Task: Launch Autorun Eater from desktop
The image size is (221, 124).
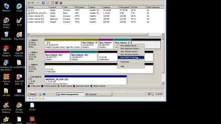Action: tap(6, 80)
